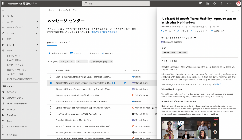The image size is (242, 140).
Task: Switch to the アーカイブ tab
Action: (x=65, y=42)
